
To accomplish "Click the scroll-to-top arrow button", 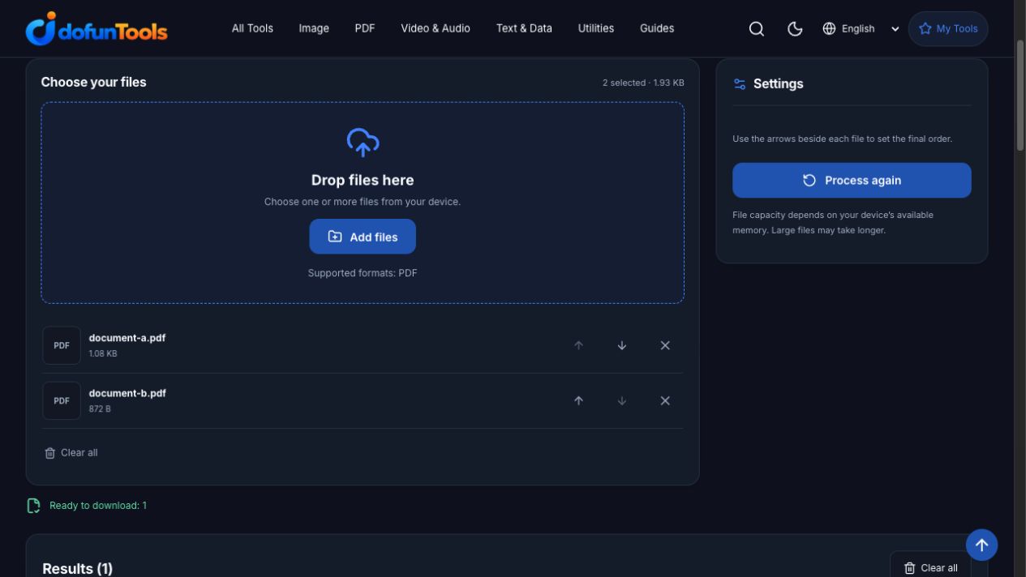I will [x=981, y=545].
